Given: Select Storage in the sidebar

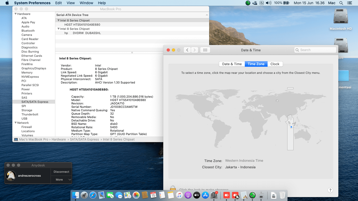Looking at the screenshot, I should tap(27, 110).
